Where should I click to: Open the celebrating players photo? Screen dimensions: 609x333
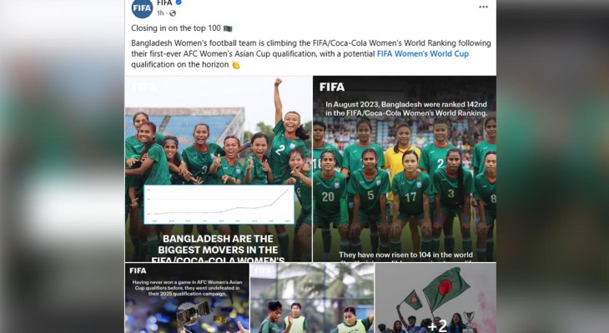[x=219, y=169]
